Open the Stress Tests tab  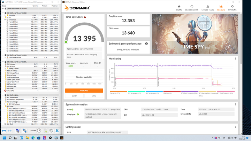tap(208, 8)
